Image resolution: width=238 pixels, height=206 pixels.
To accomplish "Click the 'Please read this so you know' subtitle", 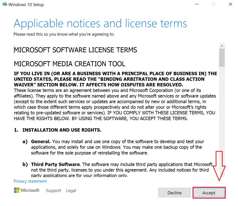I will pyautogui.click(x=64, y=34).
